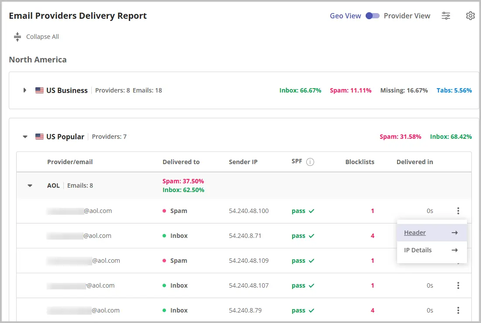This screenshot has width=481, height=323.
Task: Open three-dot menu for 54.240.8.79 row
Action: pos(458,310)
